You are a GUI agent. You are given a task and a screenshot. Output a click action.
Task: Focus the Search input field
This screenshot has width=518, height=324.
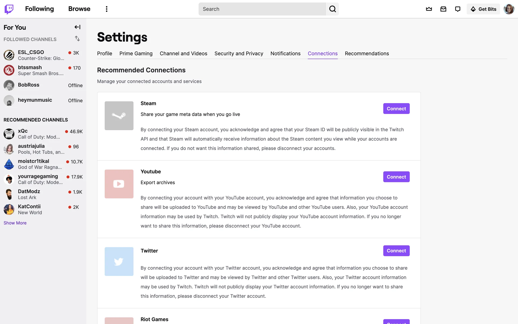pos(262,9)
